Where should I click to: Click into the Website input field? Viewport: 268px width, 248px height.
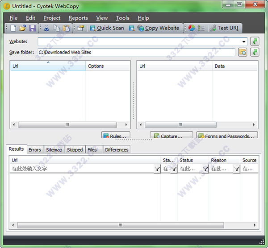tap(139, 41)
